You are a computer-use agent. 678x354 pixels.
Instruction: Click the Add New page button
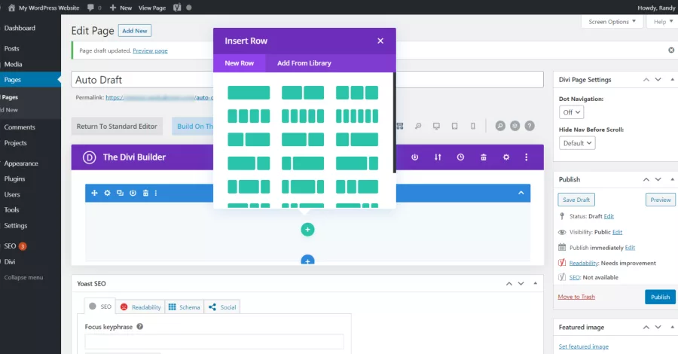click(x=135, y=31)
